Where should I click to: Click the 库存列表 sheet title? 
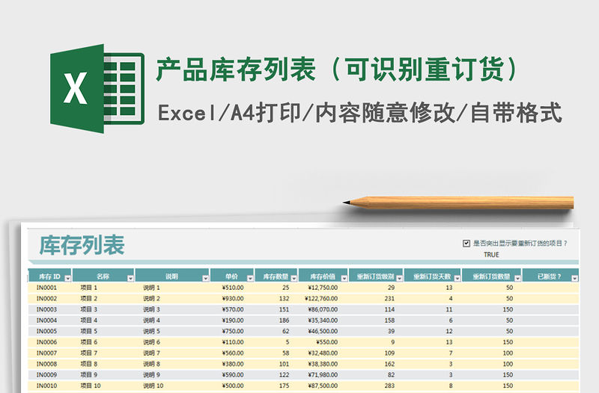pyautogui.click(x=82, y=244)
